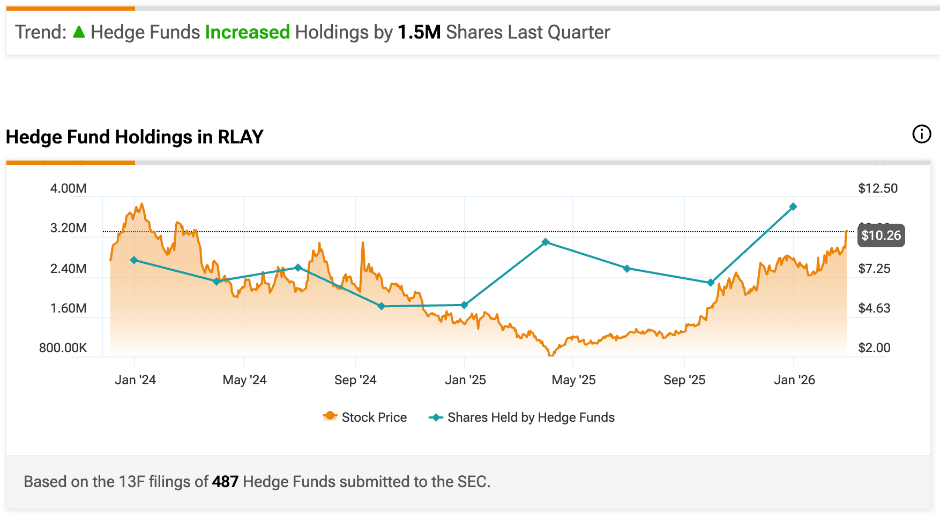The image size is (940, 517).
Task: Click the Sep '25 x-axis label
Action: click(x=684, y=380)
